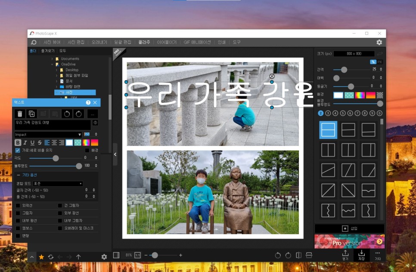
Task: Enable 엠보스 emboss checkbox
Action: (x=18, y=228)
